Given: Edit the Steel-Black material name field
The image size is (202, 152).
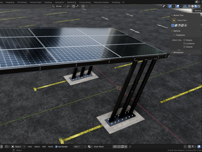Looking at the screenshot, I should [x=103, y=147].
